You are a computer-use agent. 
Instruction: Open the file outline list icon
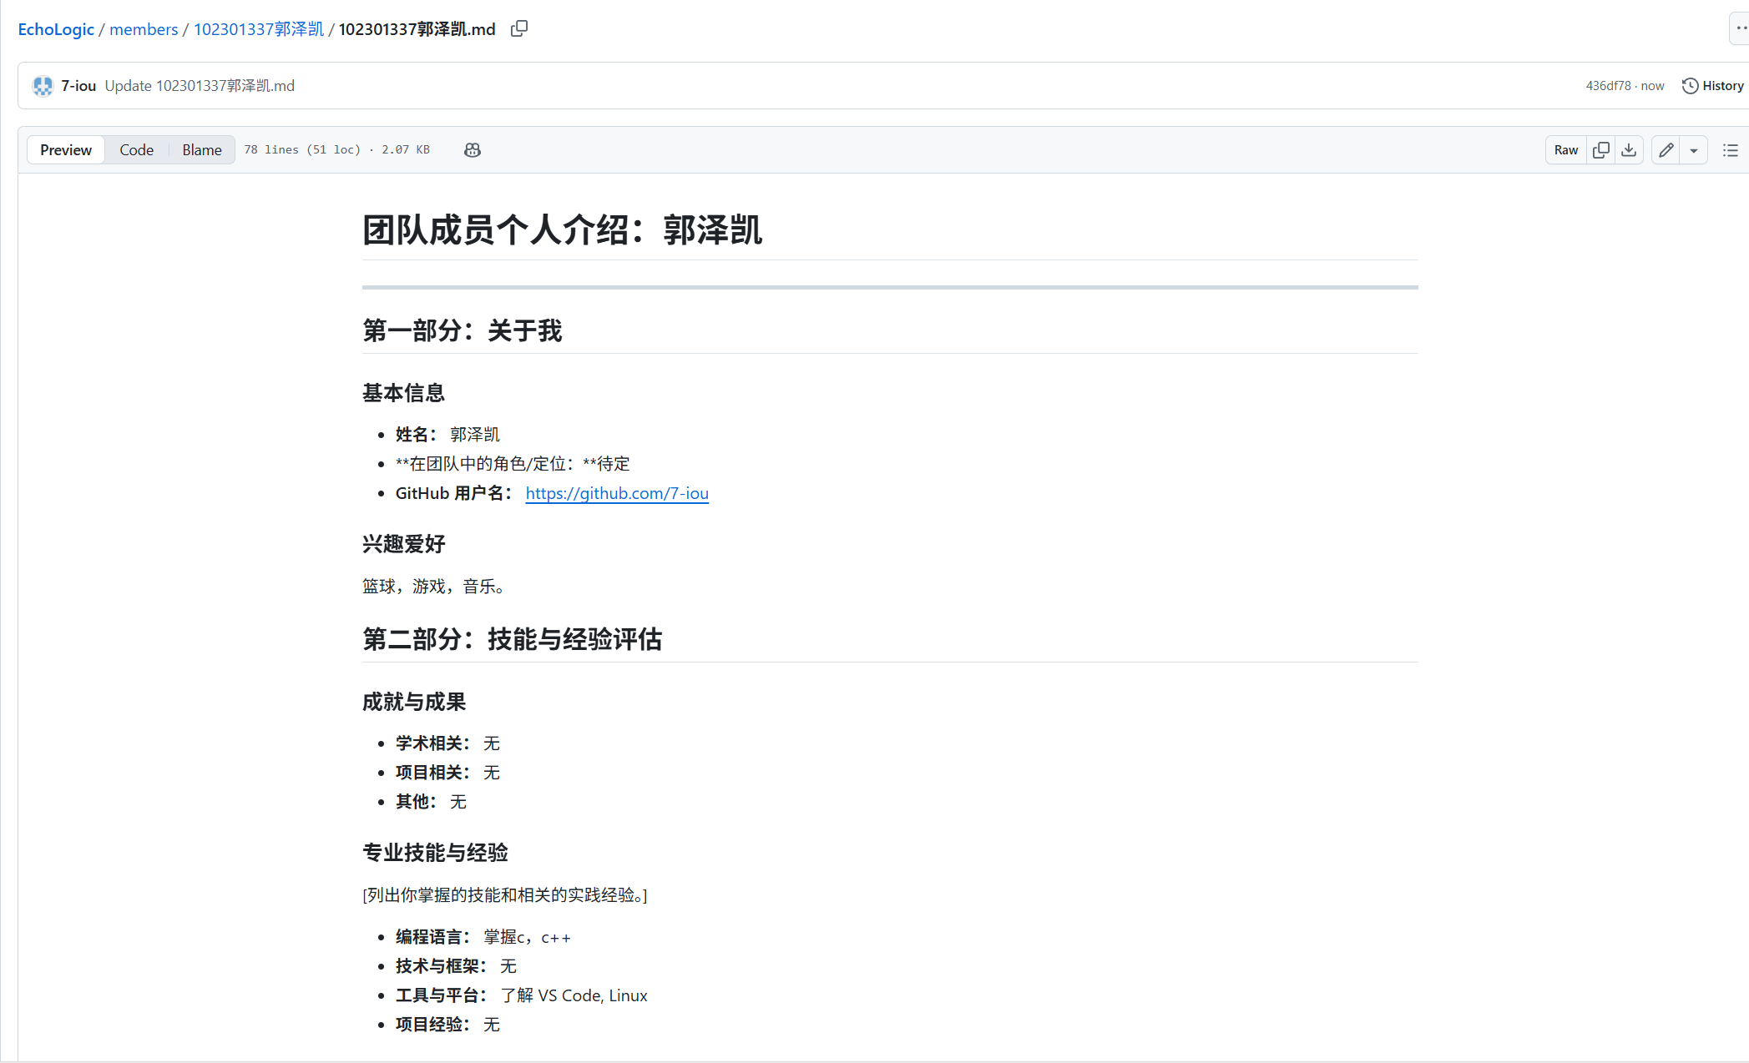(1731, 149)
